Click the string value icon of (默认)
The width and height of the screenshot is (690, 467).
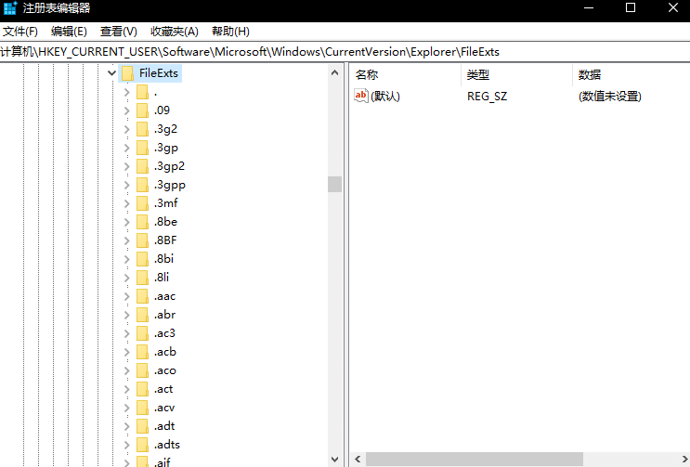361,96
